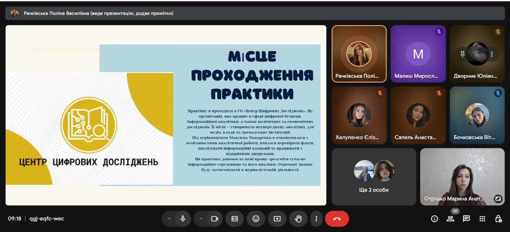Click muted mic indicator on Бочковська tile
This screenshot has width=510, height=232.
(x=498, y=93)
